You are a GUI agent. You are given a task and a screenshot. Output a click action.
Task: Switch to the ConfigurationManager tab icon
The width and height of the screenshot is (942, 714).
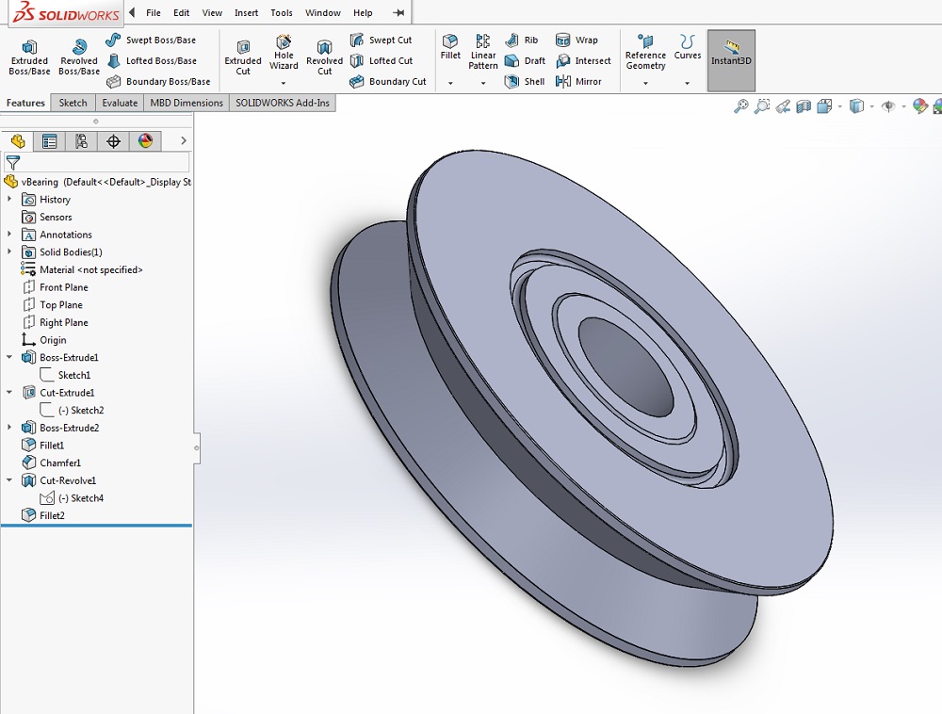(82, 141)
